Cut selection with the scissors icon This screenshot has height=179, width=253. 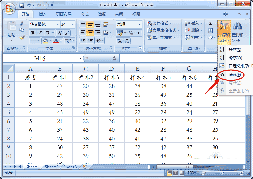tap(22, 23)
